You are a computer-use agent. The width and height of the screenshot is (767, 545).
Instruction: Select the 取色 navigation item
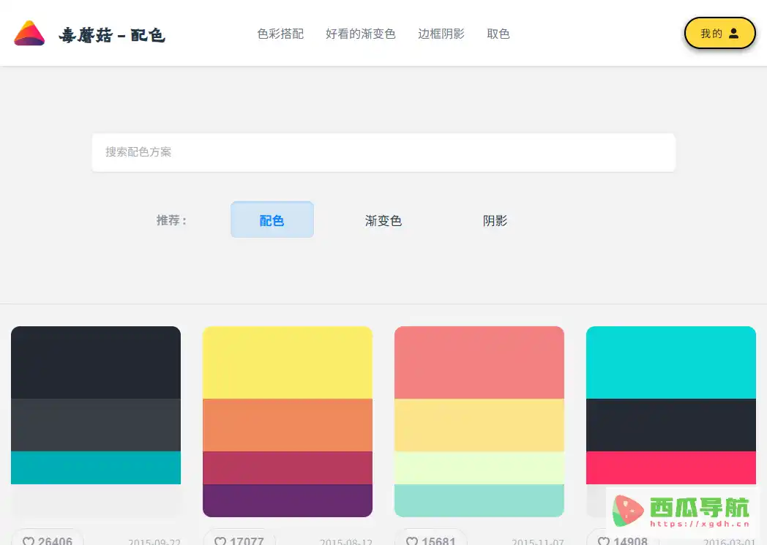click(498, 34)
